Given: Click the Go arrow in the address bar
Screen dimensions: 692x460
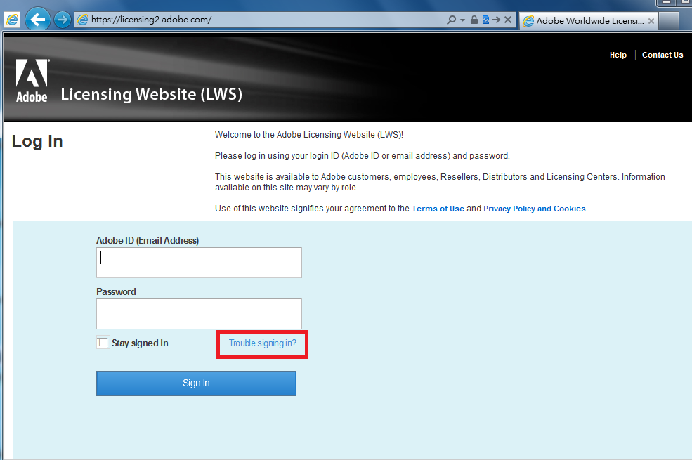Looking at the screenshot, I should (497, 20).
